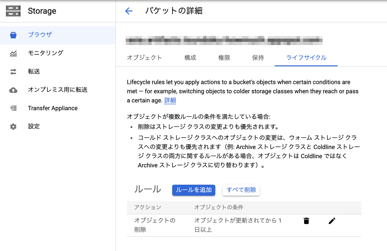Open the 詳細 link in the description
Viewport: 387px width, 251px height.
170,100
